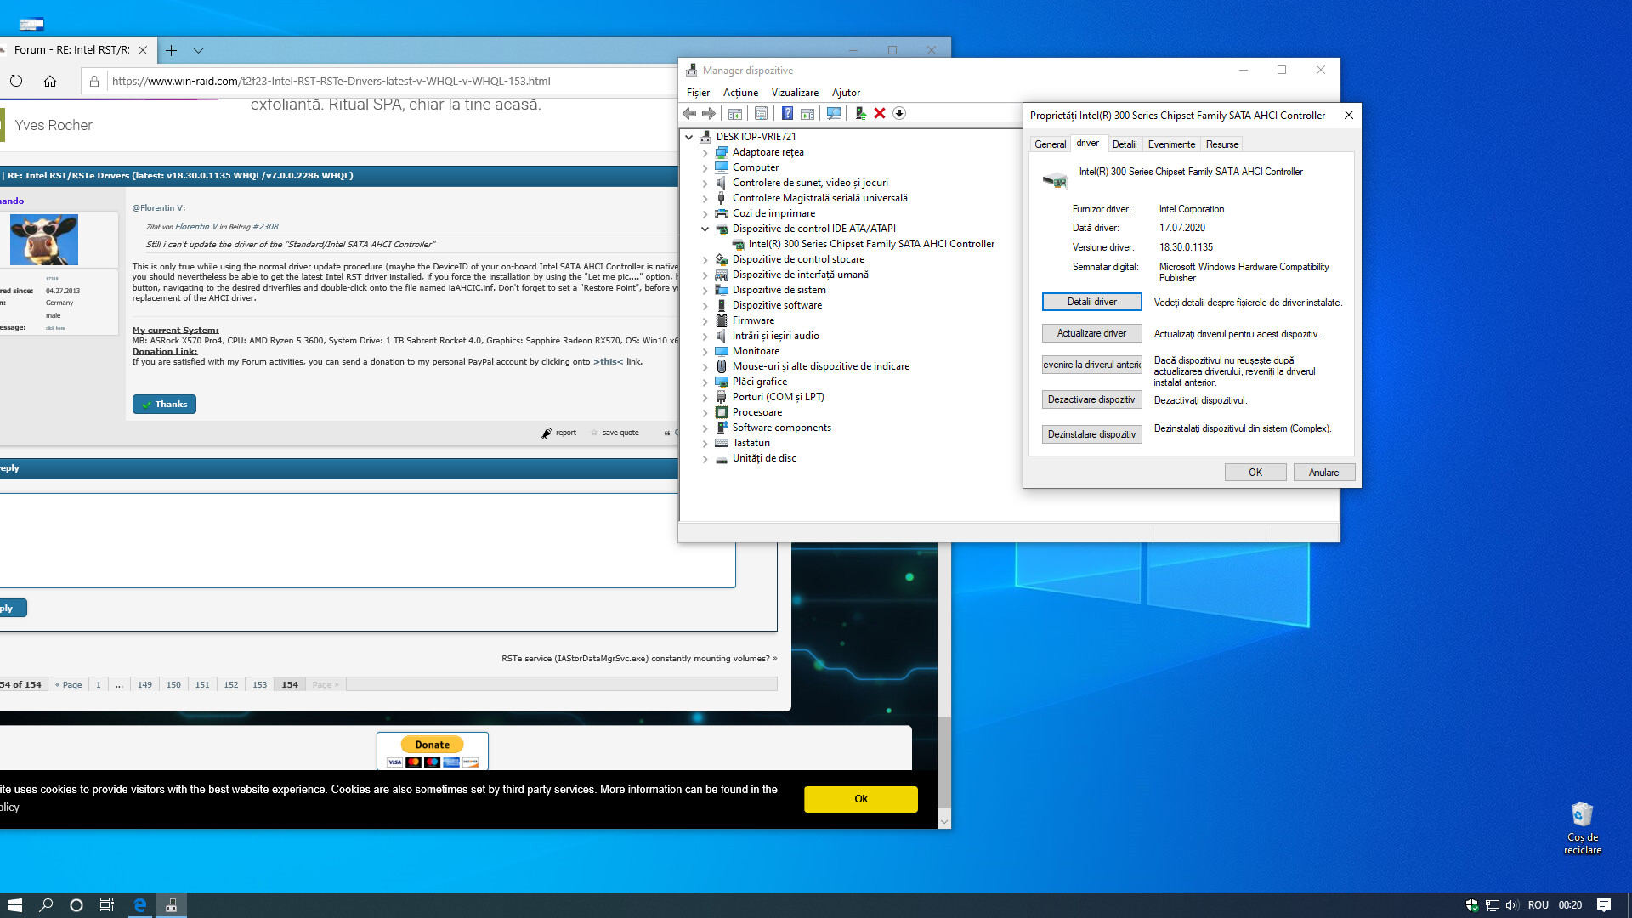Image resolution: width=1632 pixels, height=918 pixels.
Task: Open the Ajutor menu
Action: 846,93
